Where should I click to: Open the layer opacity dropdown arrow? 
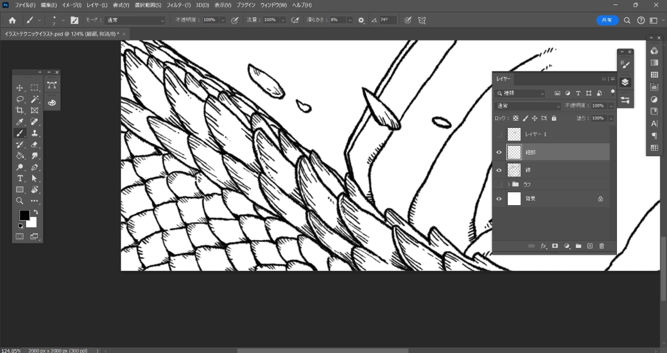tap(611, 106)
